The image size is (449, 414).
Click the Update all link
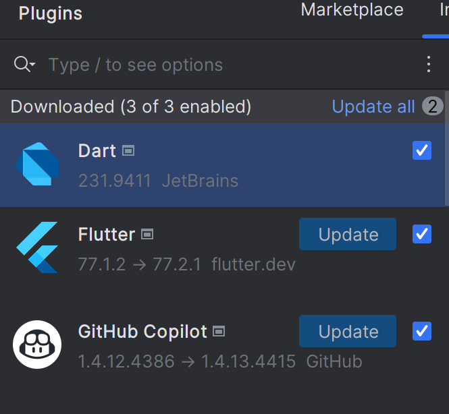(x=373, y=107)
